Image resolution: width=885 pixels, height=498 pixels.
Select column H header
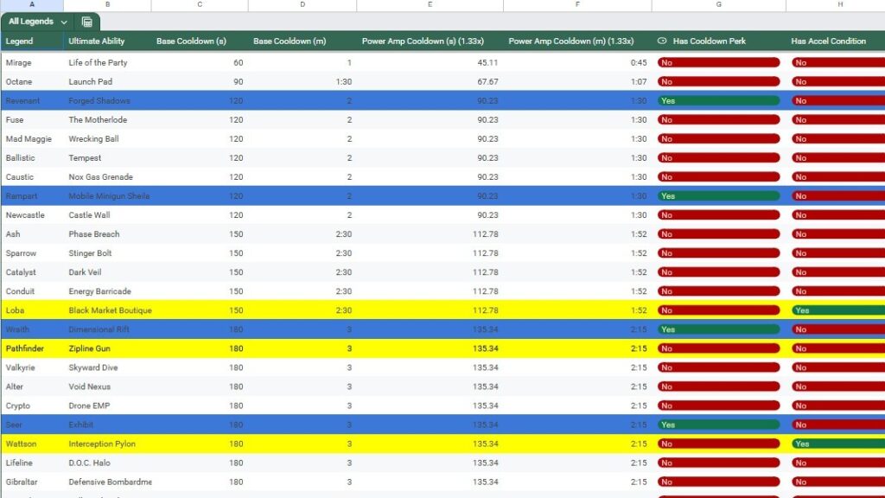coord(836,5)
